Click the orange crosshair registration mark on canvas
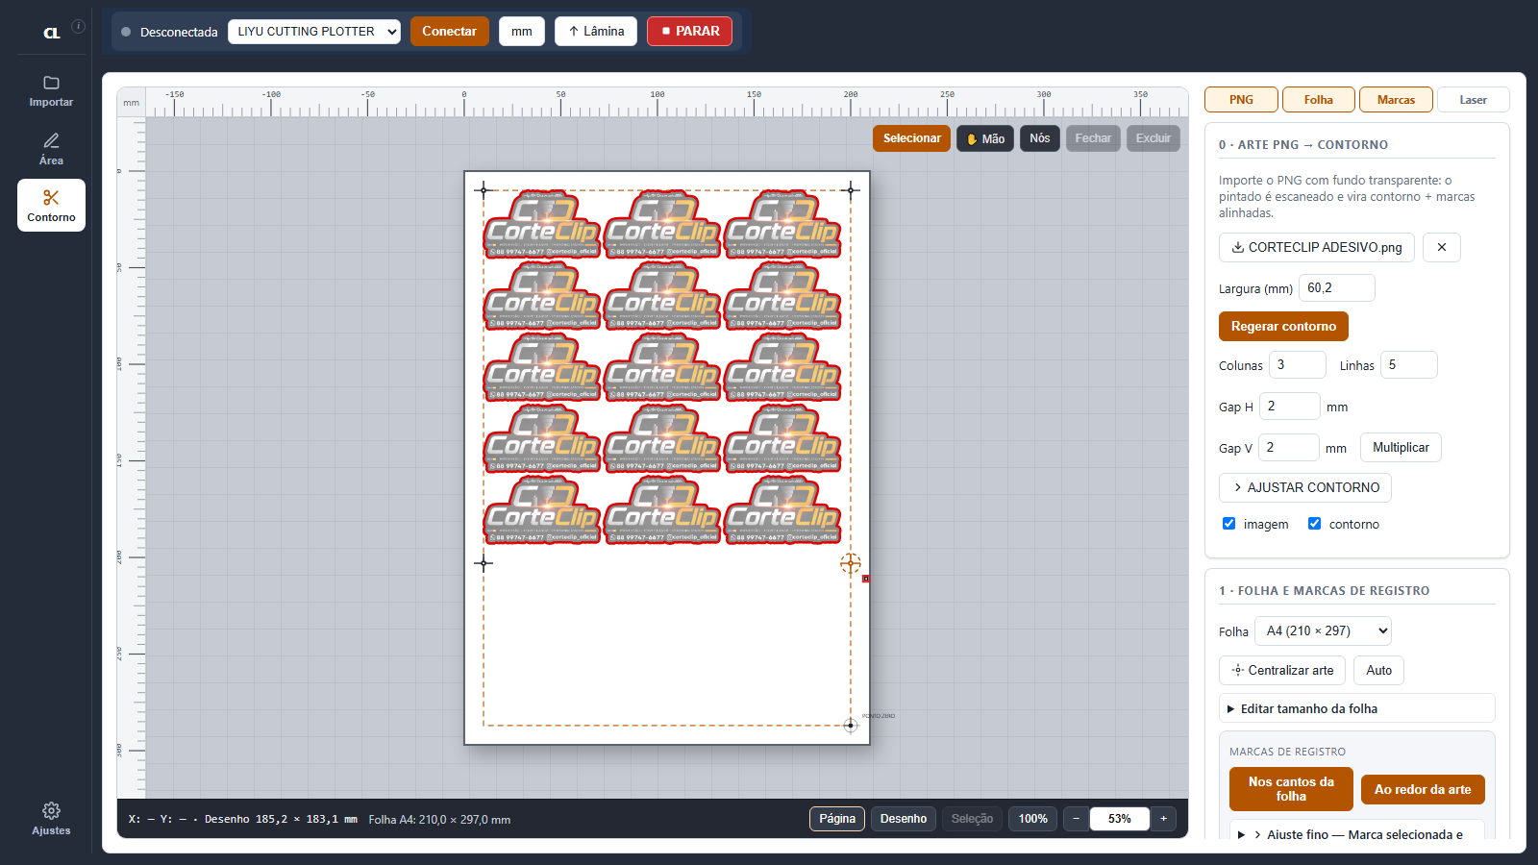The width and height of the screenshot is (1538, 865). [x=850, y=563]
